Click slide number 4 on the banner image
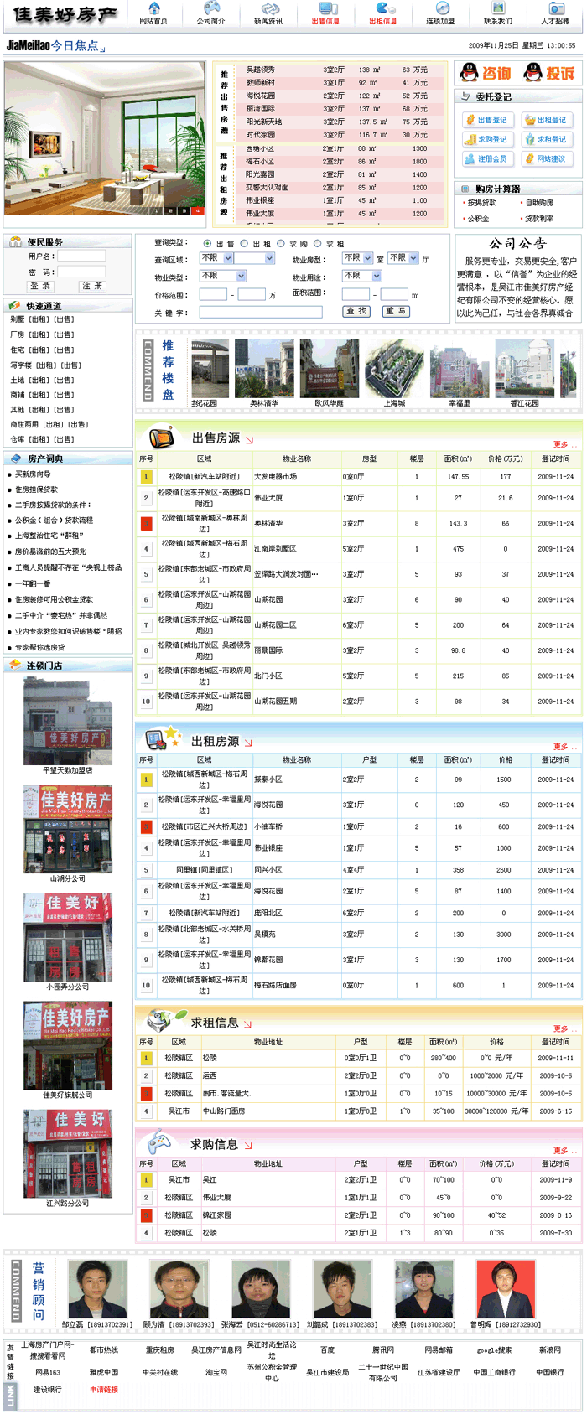Viewport: 587px width, 1414px height. pyautogui.click(x=199, y=210)
